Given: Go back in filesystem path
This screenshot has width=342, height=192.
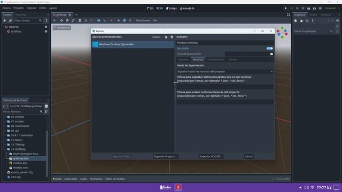Looking at the screenshot, I should (4, 106).
